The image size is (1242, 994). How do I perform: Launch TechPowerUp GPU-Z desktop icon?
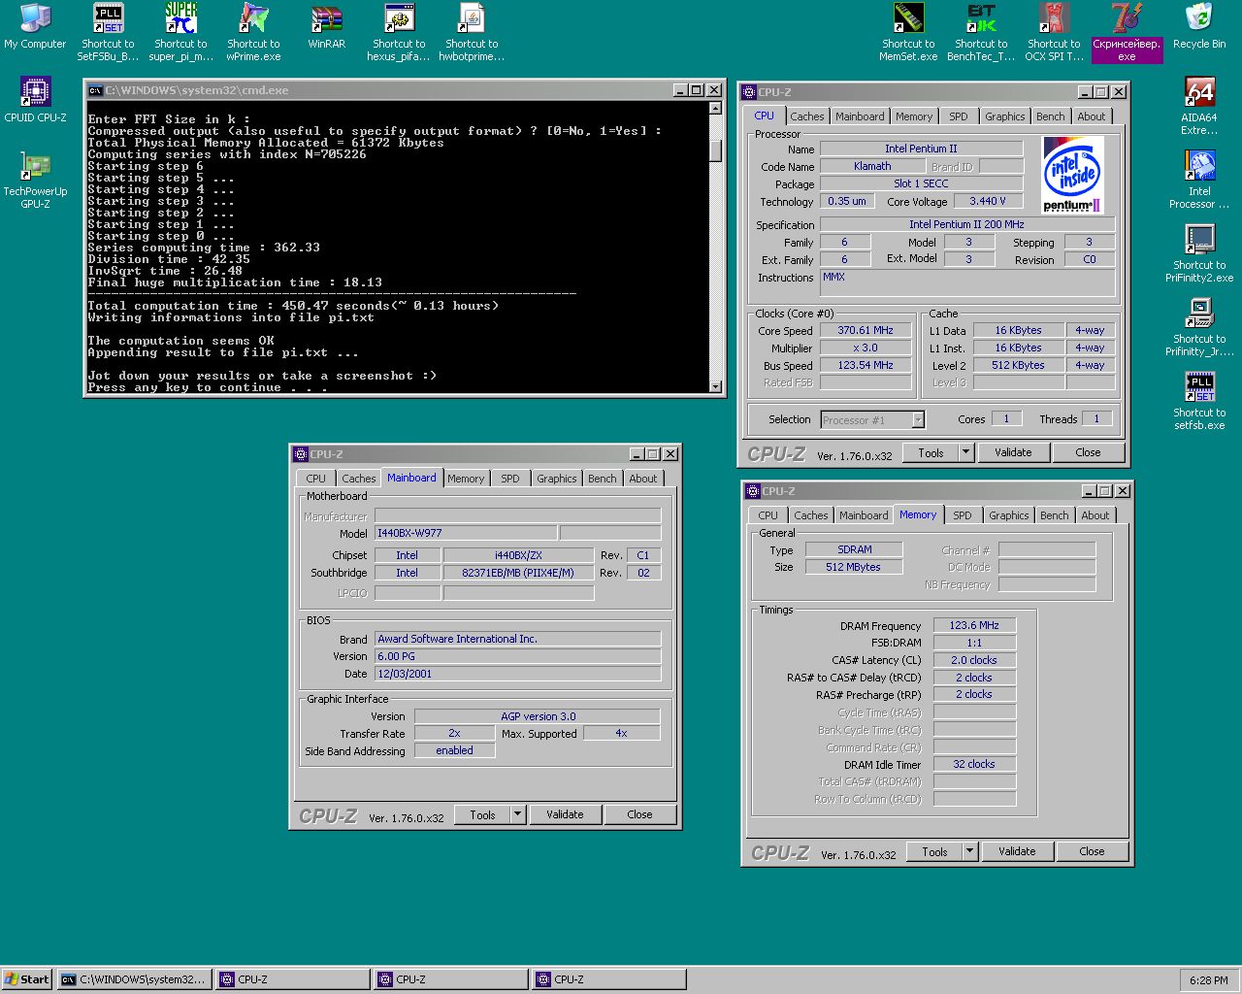pos(35,180)
